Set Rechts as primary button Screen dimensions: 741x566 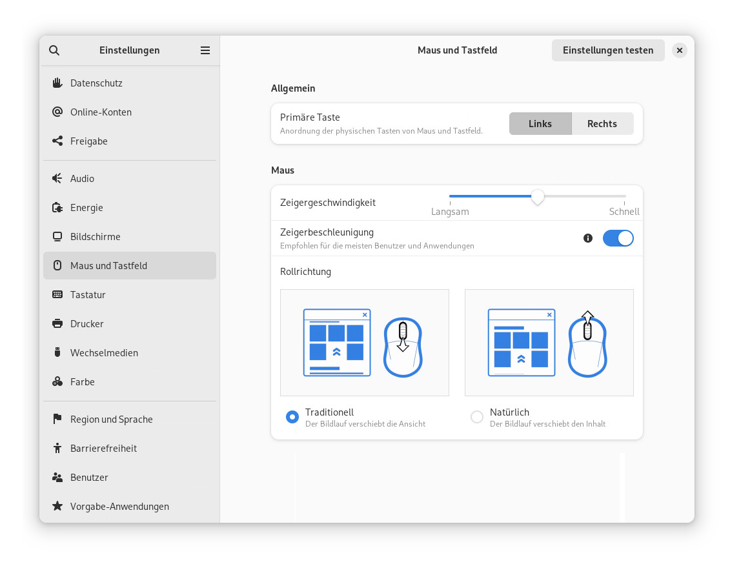click(602, 123)
